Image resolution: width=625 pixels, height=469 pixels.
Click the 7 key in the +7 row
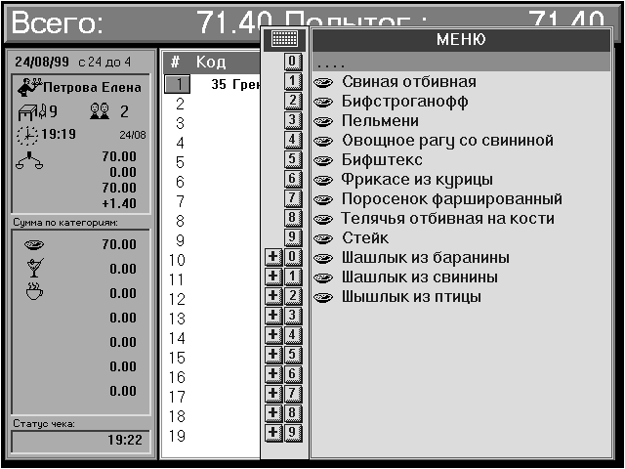point(293,394)
